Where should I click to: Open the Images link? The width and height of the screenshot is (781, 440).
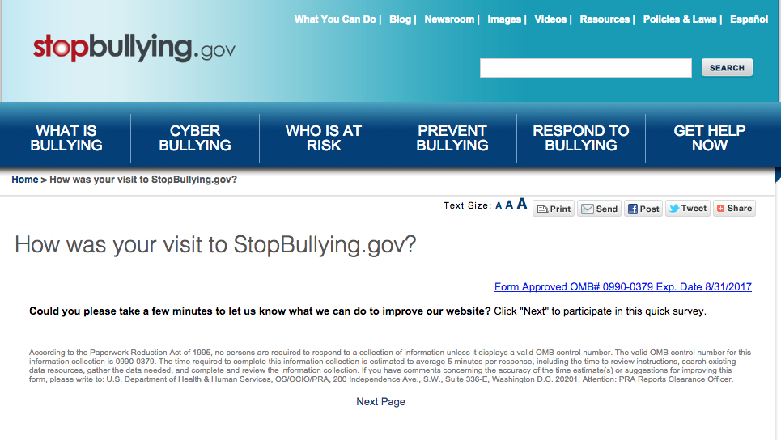(504, 19)
